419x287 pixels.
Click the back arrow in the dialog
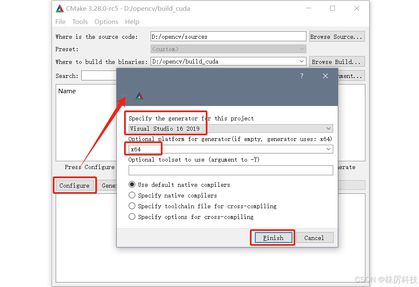tap(123, 96)
